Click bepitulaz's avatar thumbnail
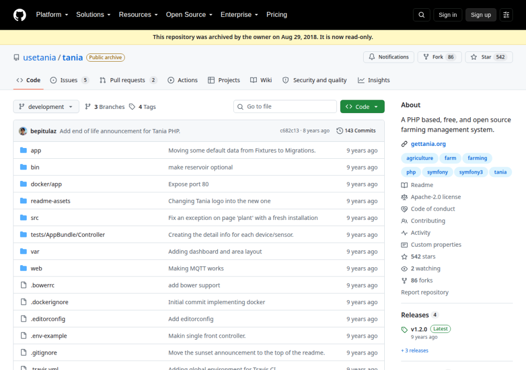Viewport: 526px width, 370px height. (23, 131)
